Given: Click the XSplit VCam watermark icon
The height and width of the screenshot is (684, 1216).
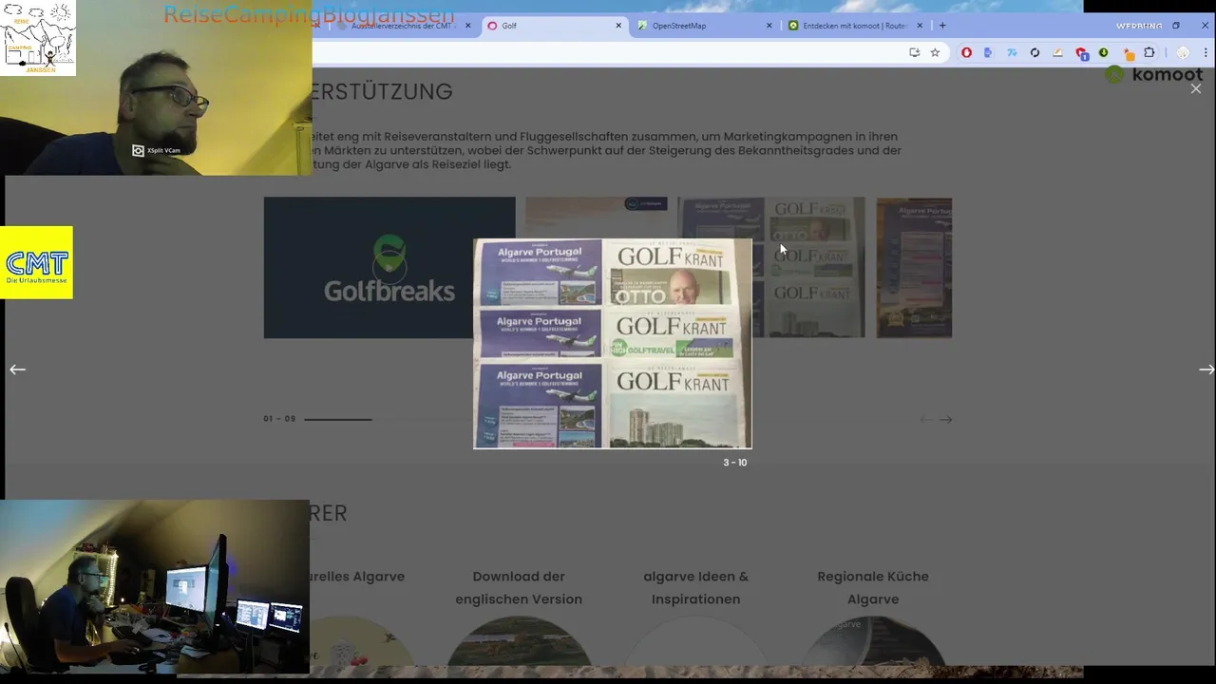Looking at the screenshot, I should 138,150.
